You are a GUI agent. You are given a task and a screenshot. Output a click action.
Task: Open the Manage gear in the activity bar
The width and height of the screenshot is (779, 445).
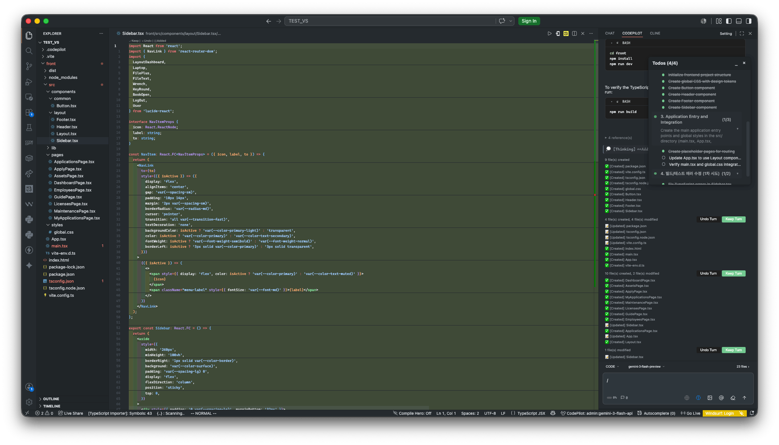click(29, 402)
